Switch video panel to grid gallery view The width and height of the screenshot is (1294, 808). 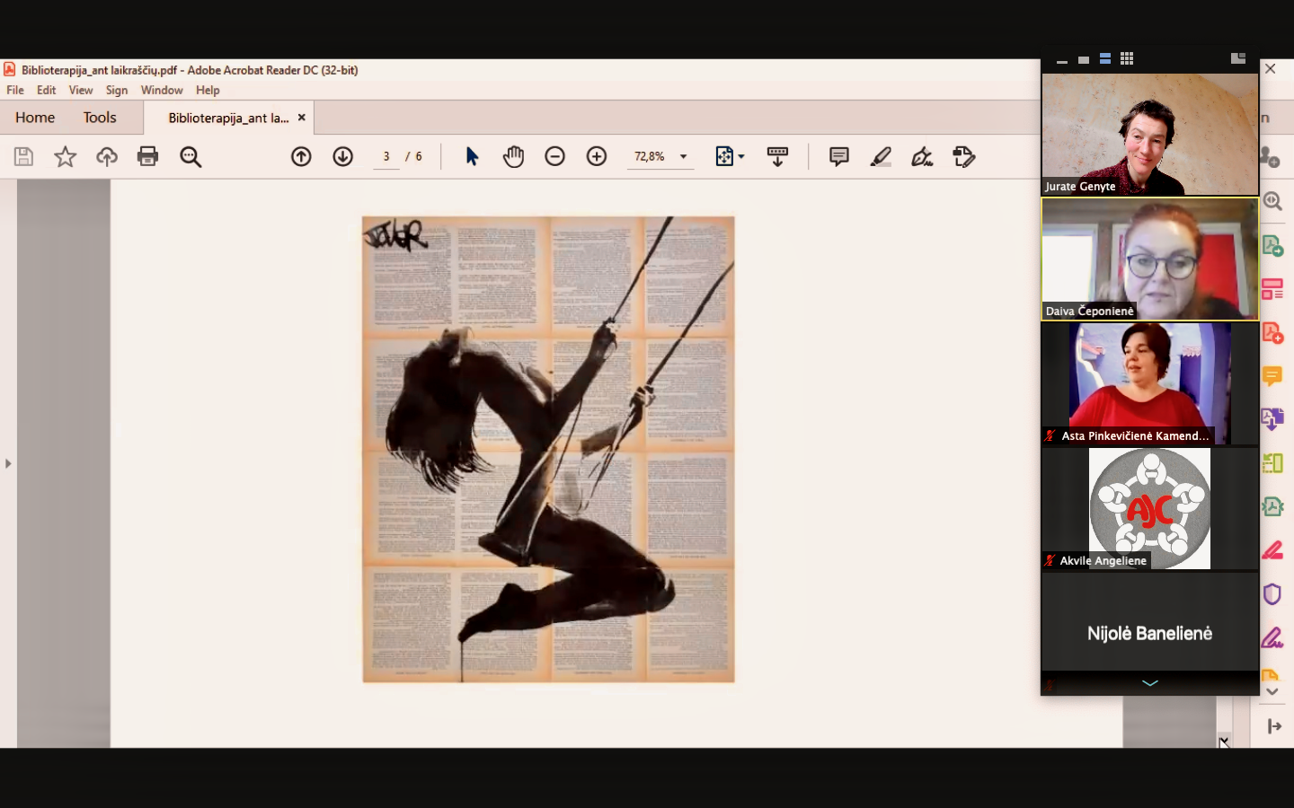pyautogui.click(x=1127, y=58)
